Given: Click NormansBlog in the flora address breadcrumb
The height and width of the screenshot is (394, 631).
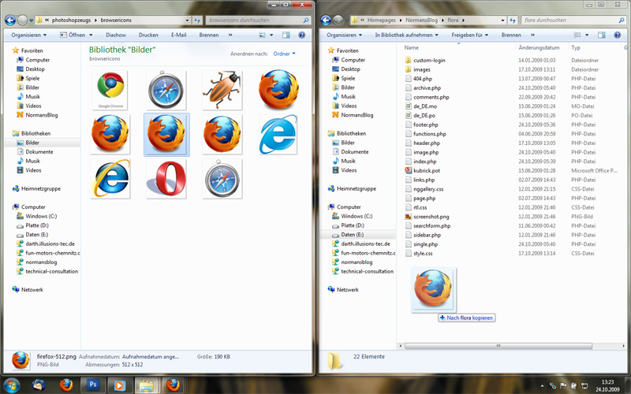Looking at the screenshot, I should 421,20.
